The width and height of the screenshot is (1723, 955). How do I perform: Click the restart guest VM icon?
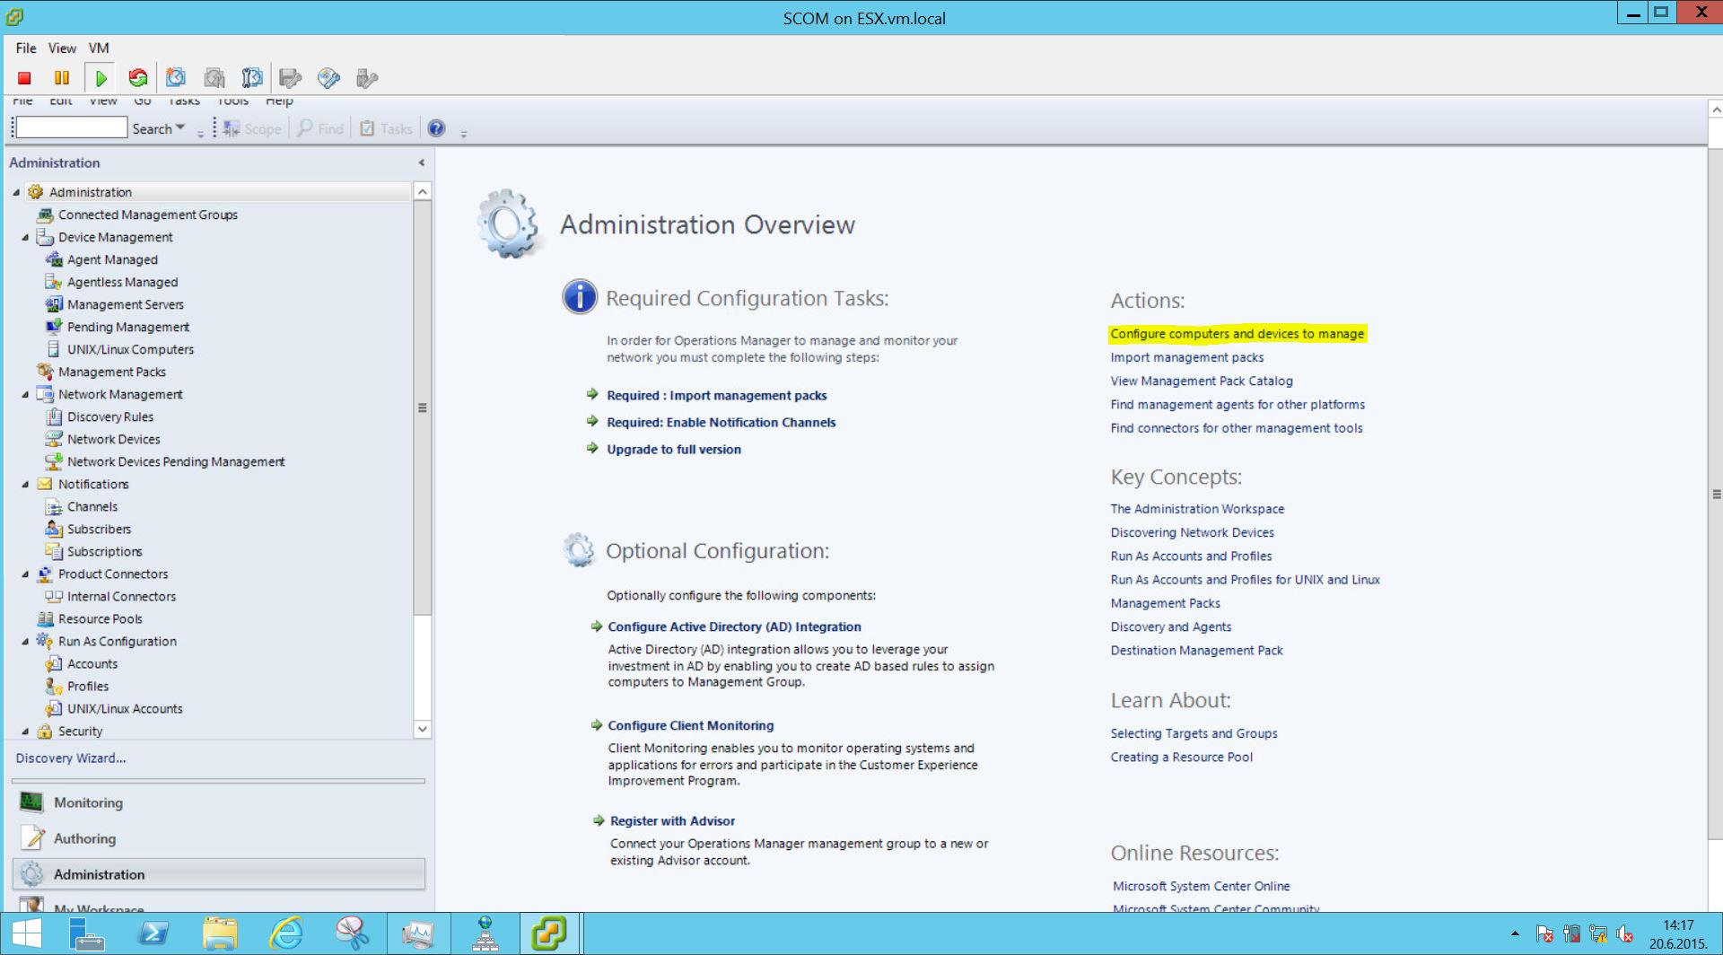pyautogui.click(x=138, y=78)
